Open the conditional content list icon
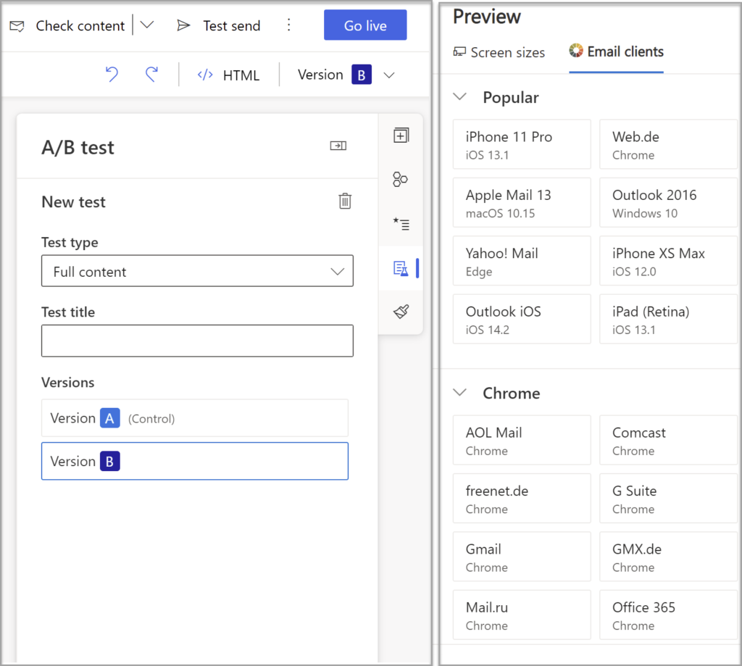This screenshot has width=742, height=666. point(401,223)
